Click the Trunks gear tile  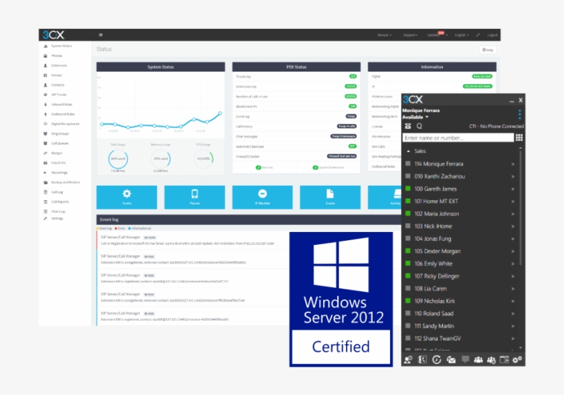(127, 197)
